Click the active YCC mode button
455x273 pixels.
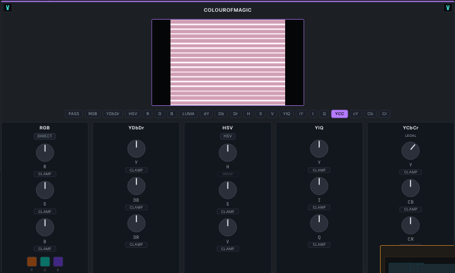340,114
